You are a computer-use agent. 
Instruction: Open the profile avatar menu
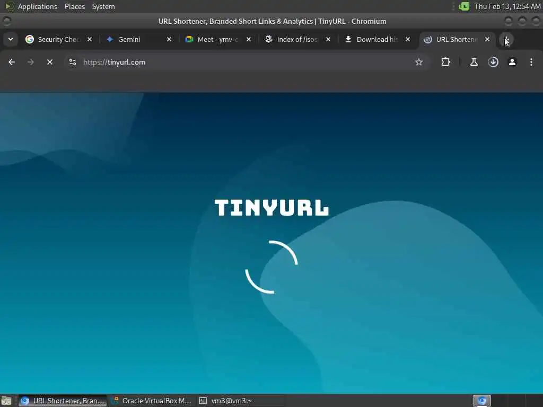click(x=512, y=62)
